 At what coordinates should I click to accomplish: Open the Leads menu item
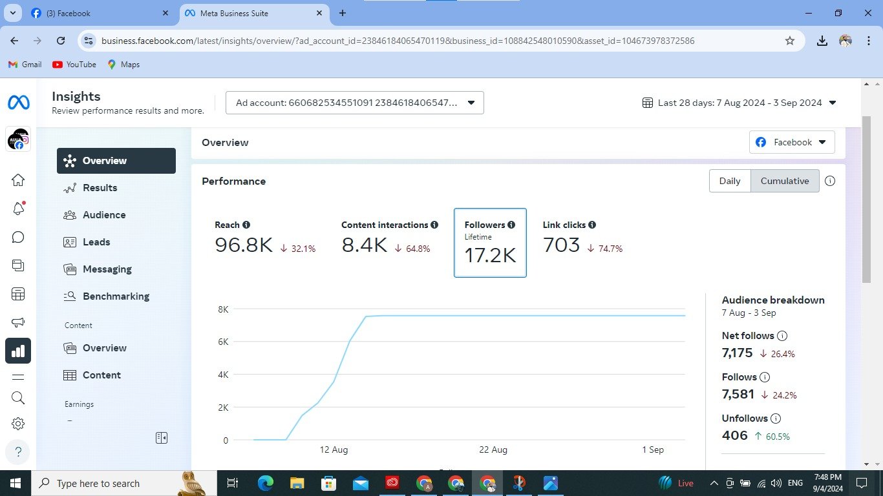coord(116,242)
